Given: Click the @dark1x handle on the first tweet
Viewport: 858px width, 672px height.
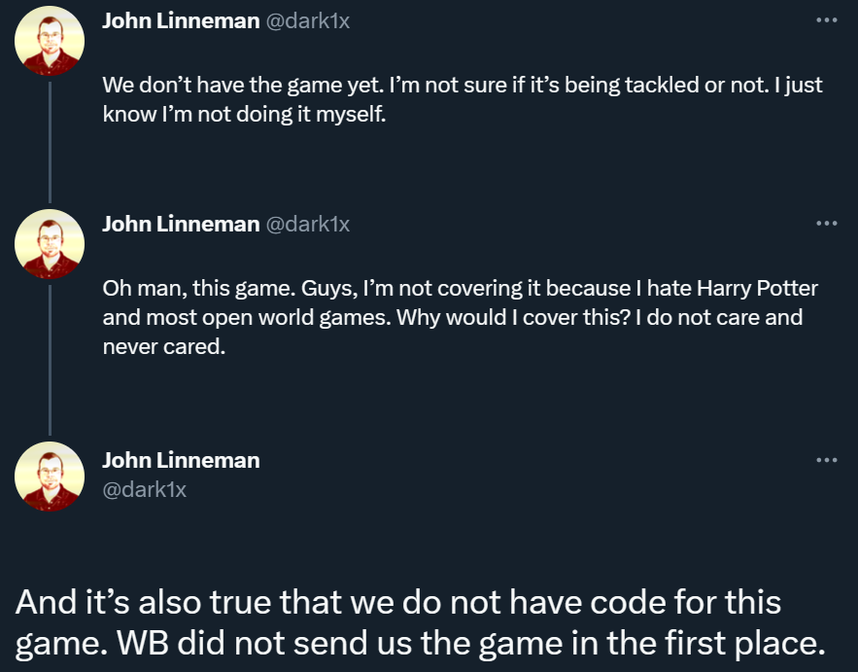Looking at the screenshot, I should [x=307, y=20].
